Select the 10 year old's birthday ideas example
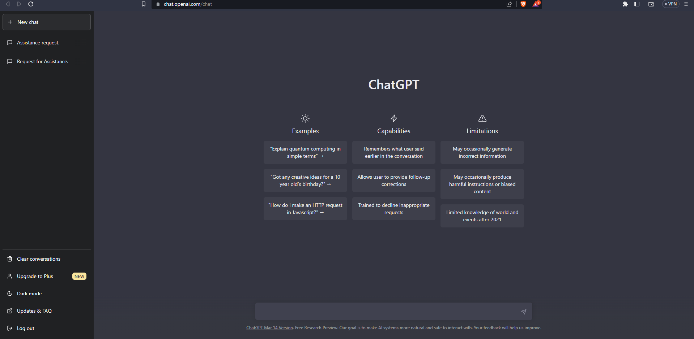 (305, 181)
